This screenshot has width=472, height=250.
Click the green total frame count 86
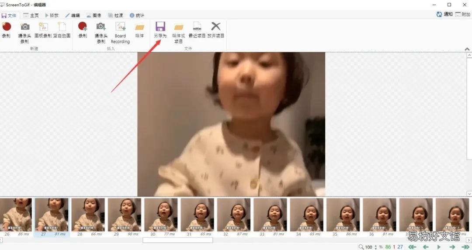coord(388,247)
